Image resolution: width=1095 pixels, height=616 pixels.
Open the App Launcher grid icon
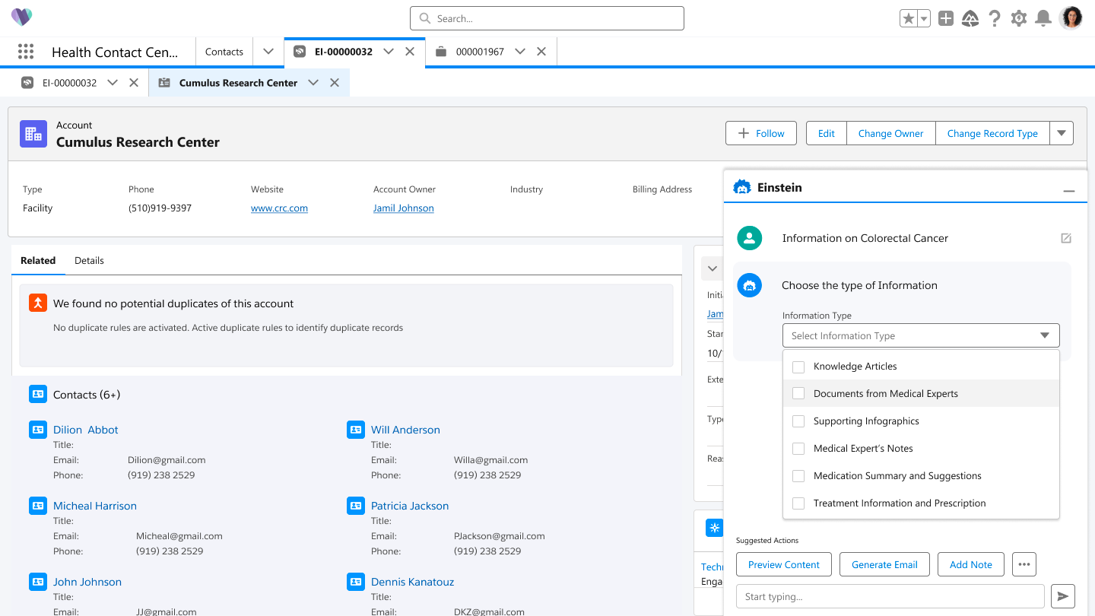(26, 52)
